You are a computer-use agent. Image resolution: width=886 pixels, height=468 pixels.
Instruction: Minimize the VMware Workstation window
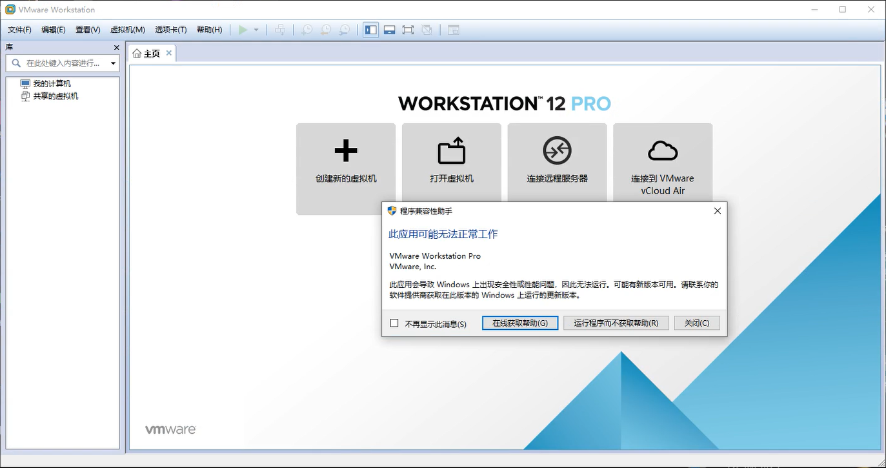814,10
